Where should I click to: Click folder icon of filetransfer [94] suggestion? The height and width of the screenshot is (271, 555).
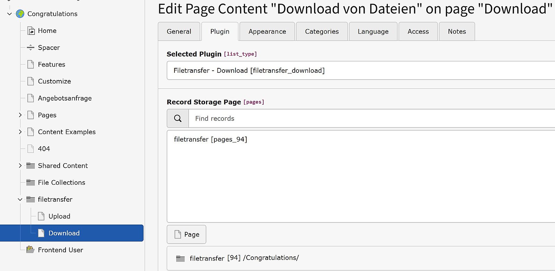[x=180, y=259]
